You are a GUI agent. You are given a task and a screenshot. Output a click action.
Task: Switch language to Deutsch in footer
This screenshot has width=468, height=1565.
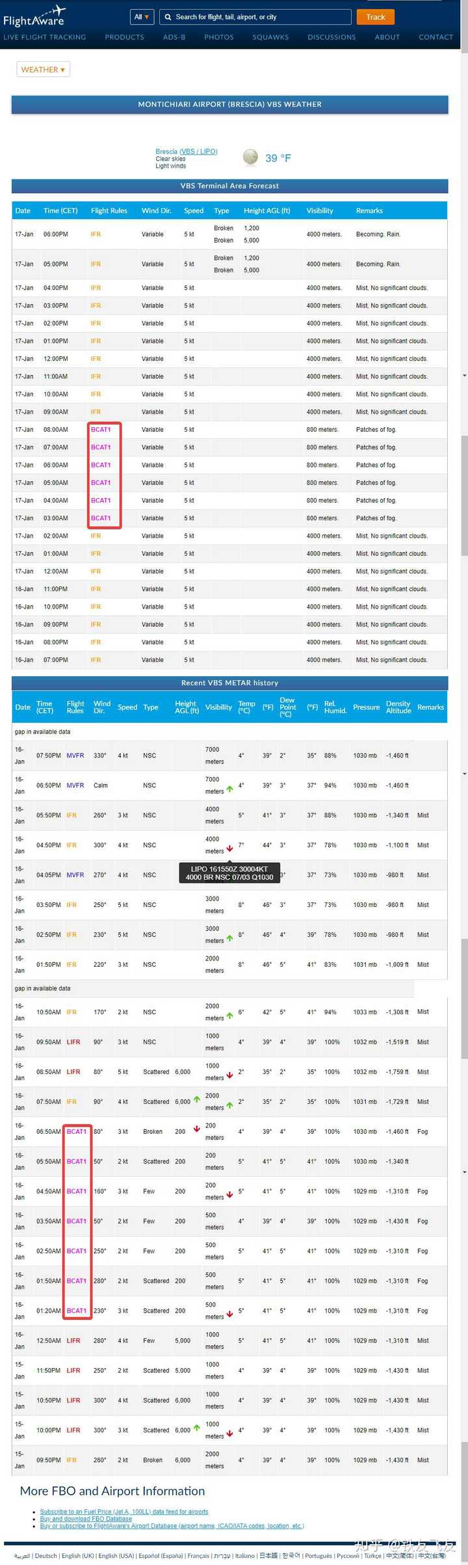[45, 1556]
